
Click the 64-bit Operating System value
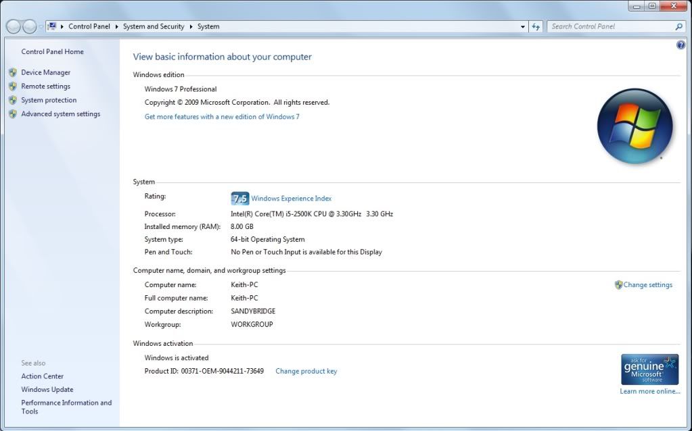(267, 239)
